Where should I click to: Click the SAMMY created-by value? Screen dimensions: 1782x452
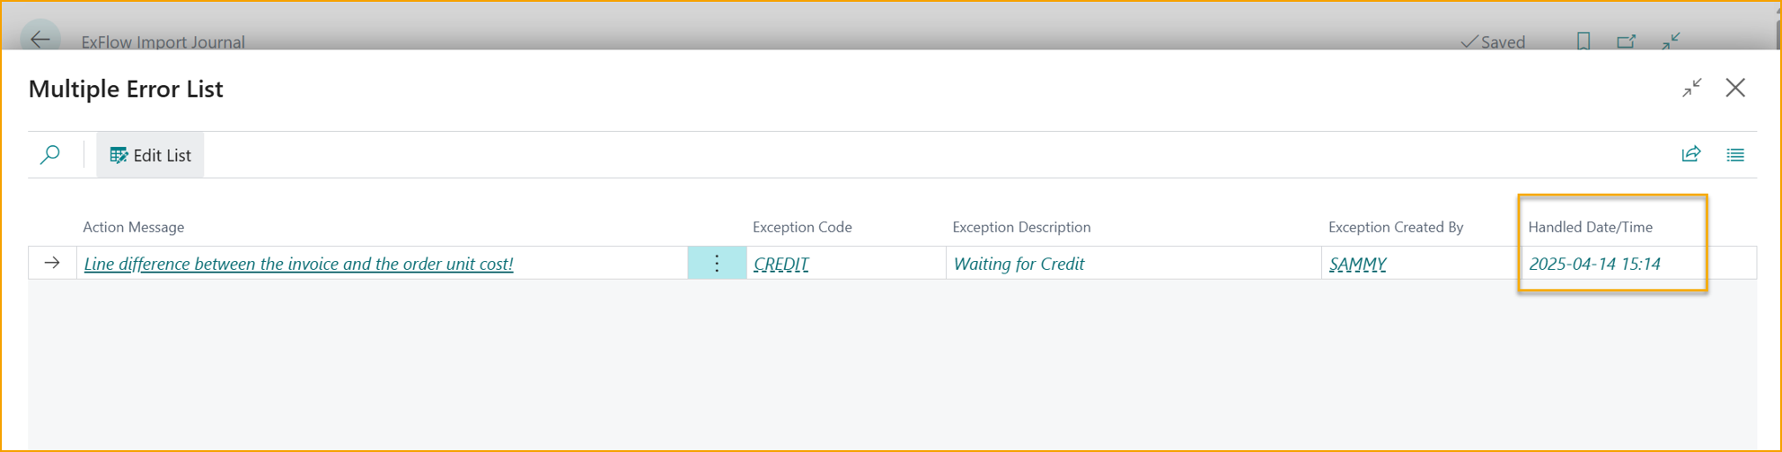[x=1357, y=264]
